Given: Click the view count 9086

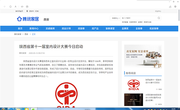Looking at the screenshot, I should coord(160,89).
